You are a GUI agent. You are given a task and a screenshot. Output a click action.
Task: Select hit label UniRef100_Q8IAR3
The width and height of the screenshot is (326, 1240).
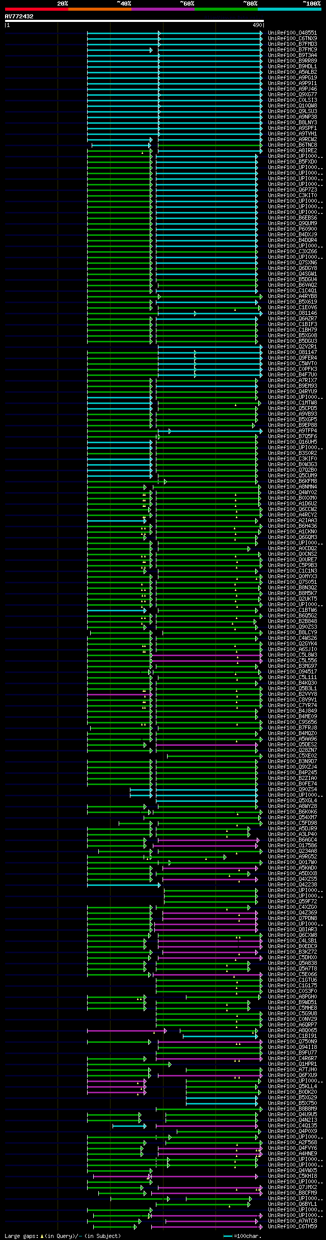point(292,929)
